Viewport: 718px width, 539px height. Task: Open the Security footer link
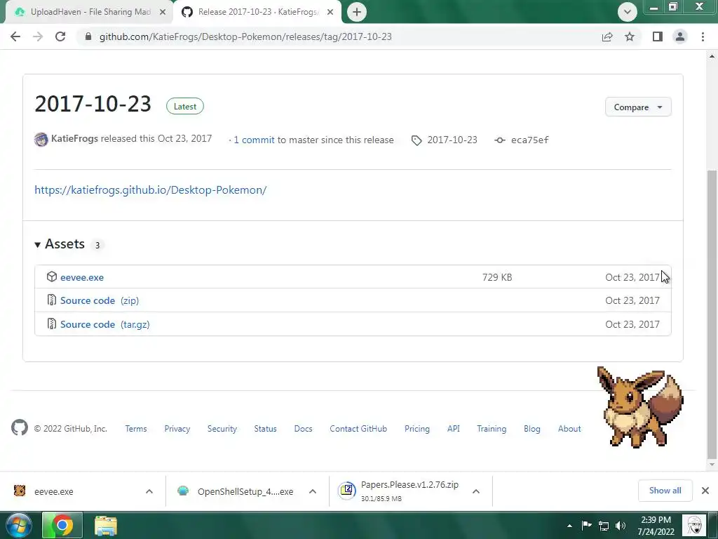[x=222, y=429]
